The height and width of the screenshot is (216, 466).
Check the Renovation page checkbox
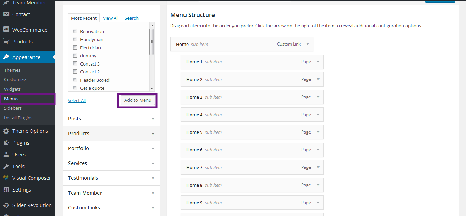(x=75, y=31)
